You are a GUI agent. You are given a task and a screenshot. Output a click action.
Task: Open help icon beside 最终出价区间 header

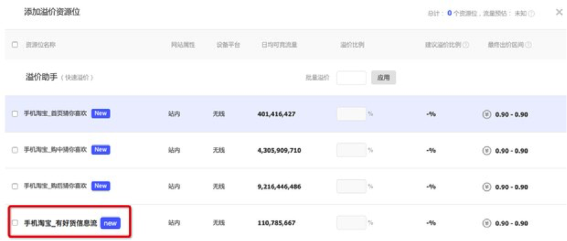528,45
